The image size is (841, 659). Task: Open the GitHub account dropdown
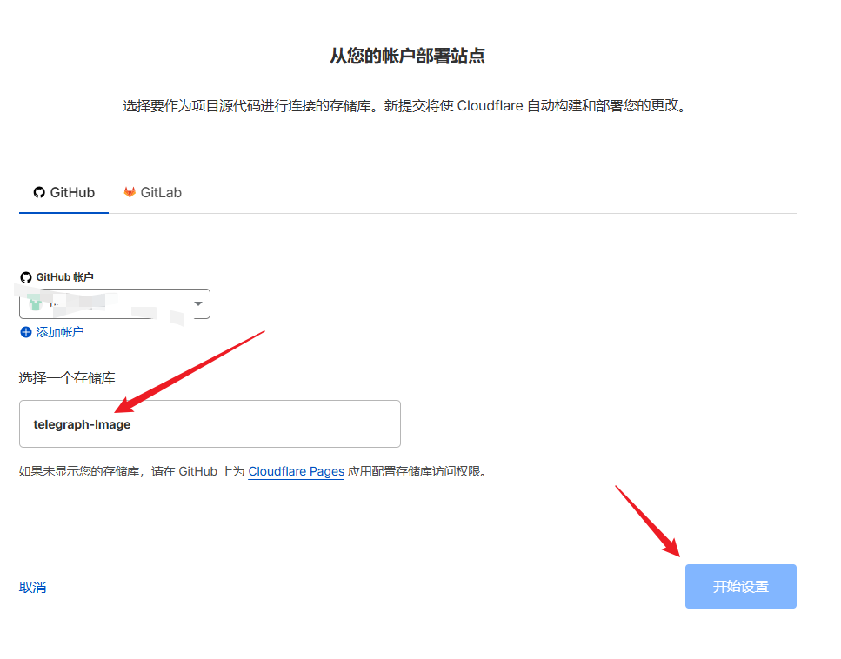(114, 303)
